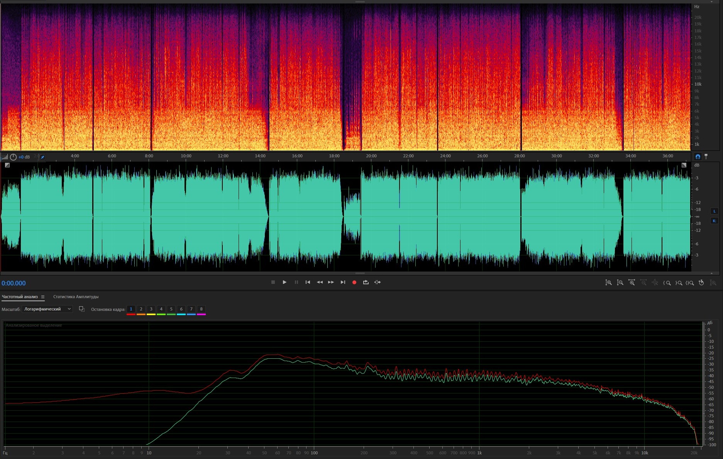Screen dimensions: 723x459
Task: Jump playhead to the next marker
Action: click(x=342, y=282)
